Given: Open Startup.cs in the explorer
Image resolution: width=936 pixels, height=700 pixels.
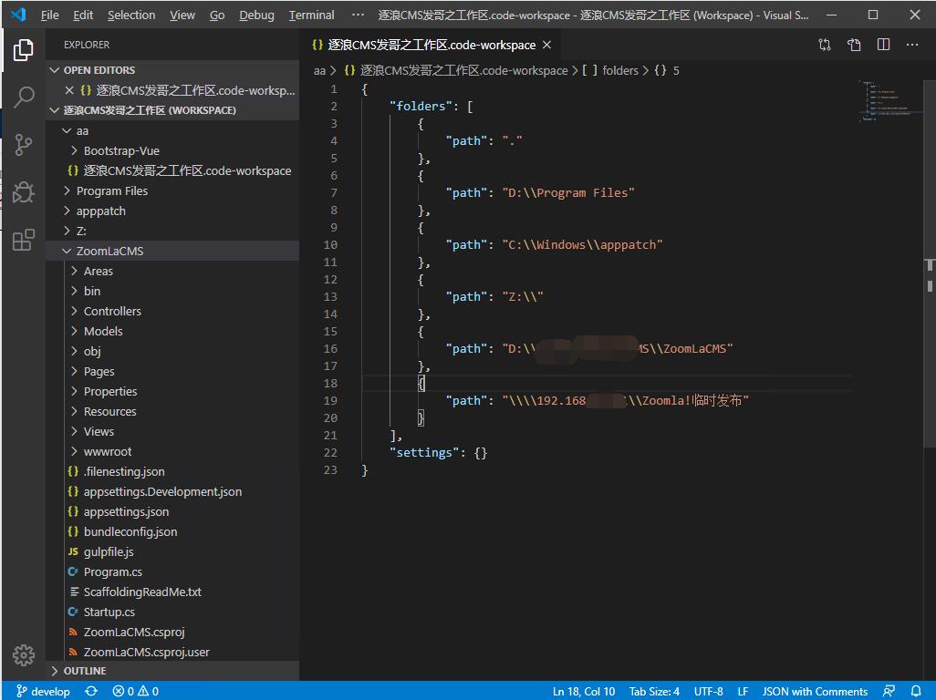Looking at the screenshot, I should [109, 612].
